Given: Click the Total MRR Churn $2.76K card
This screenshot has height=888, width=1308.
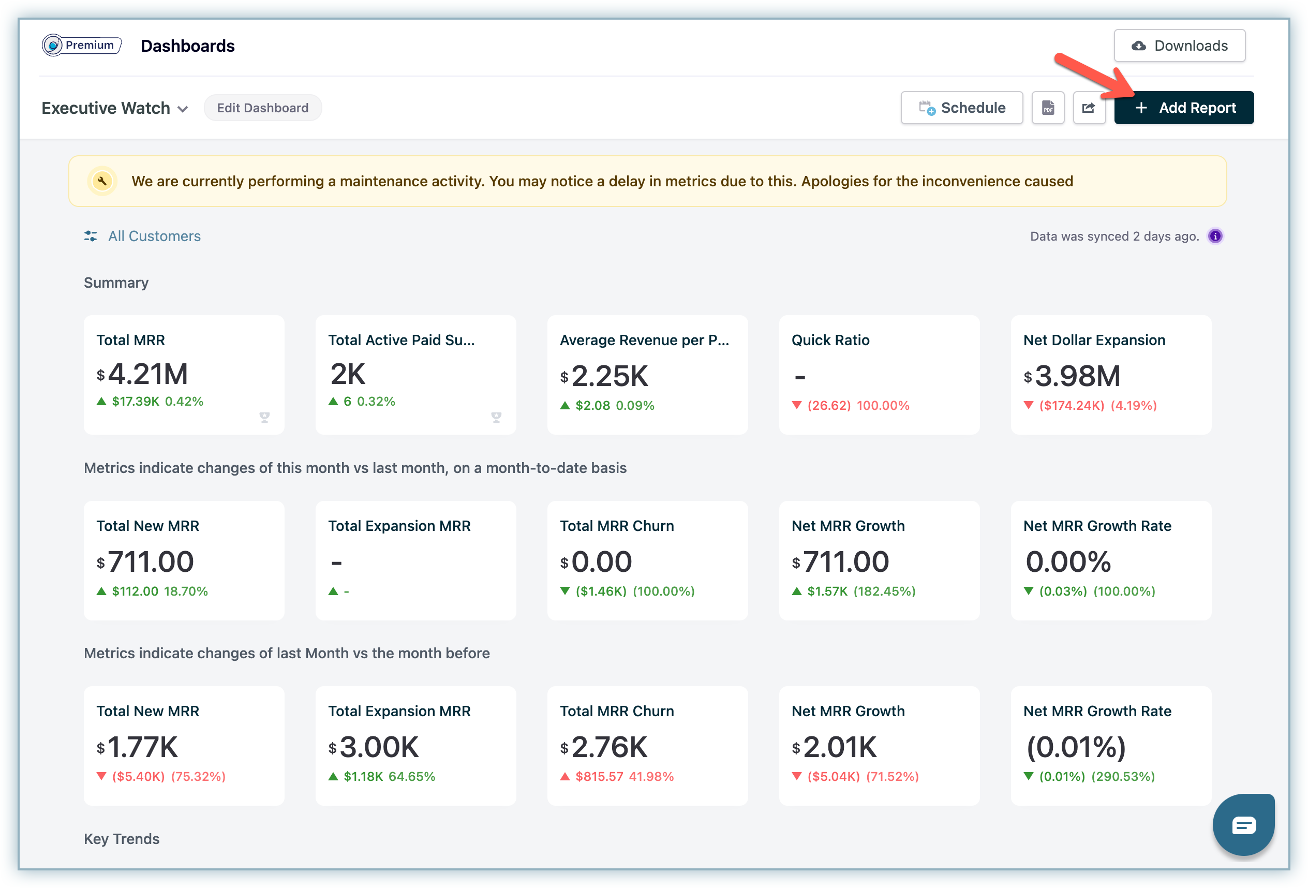Looking at the screenshot, I should pyautogui.click(x=647, y=745).
